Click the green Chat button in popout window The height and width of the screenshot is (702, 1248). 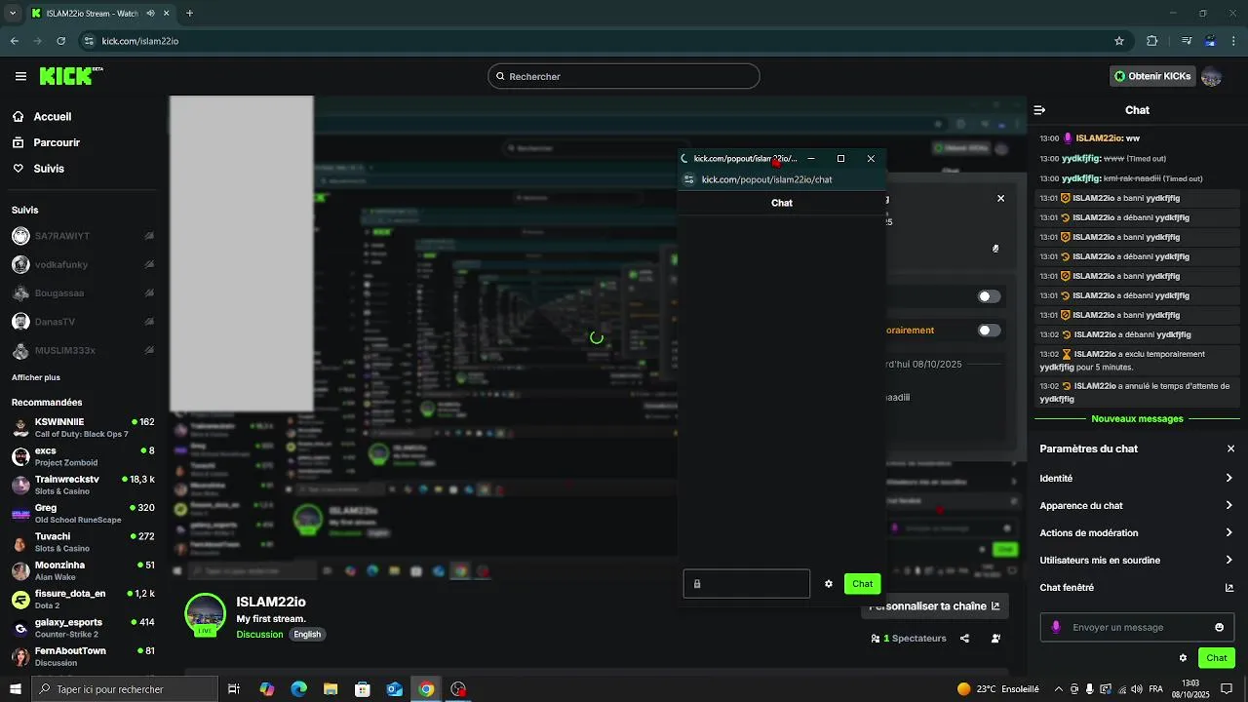point(863,584)
